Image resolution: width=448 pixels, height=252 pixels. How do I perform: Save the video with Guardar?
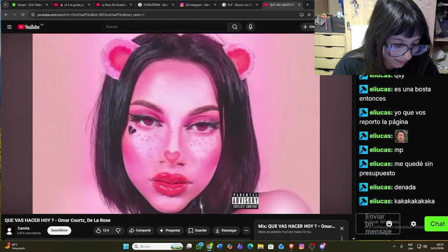point(198,230)
